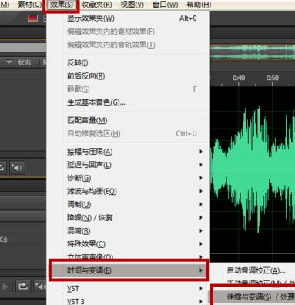
Task: Click the speaker icon in left panel
Action: [17, 168]
